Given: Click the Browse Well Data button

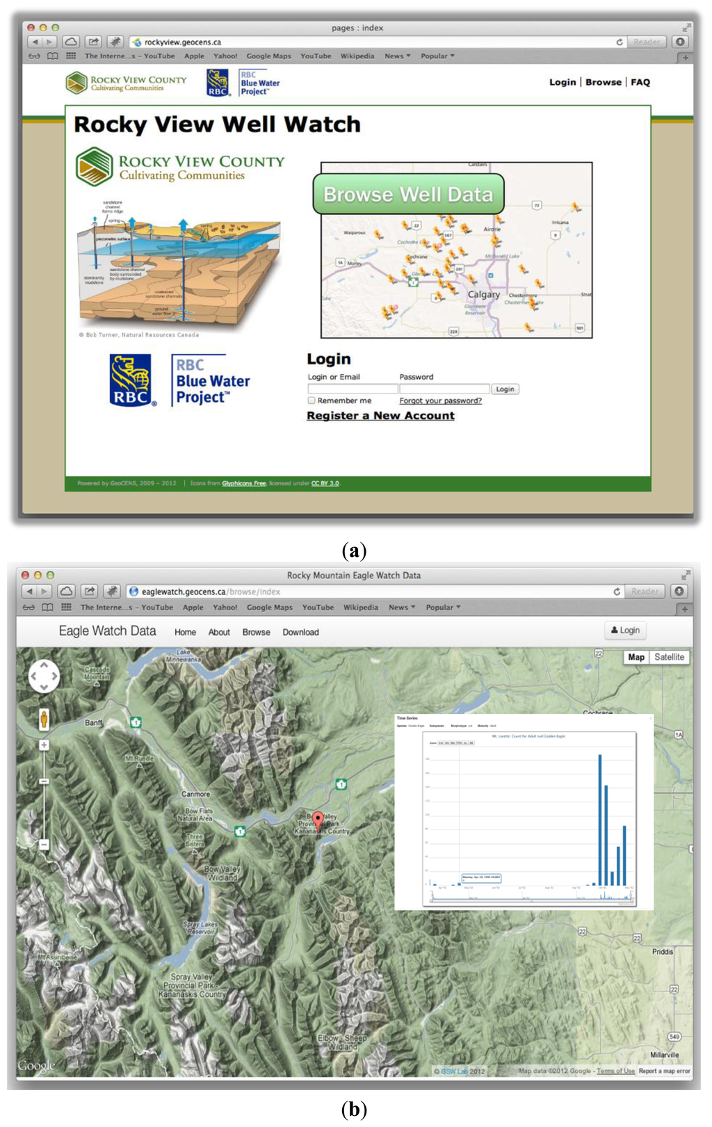Looking at the screenshot, I should pos(408,194).
